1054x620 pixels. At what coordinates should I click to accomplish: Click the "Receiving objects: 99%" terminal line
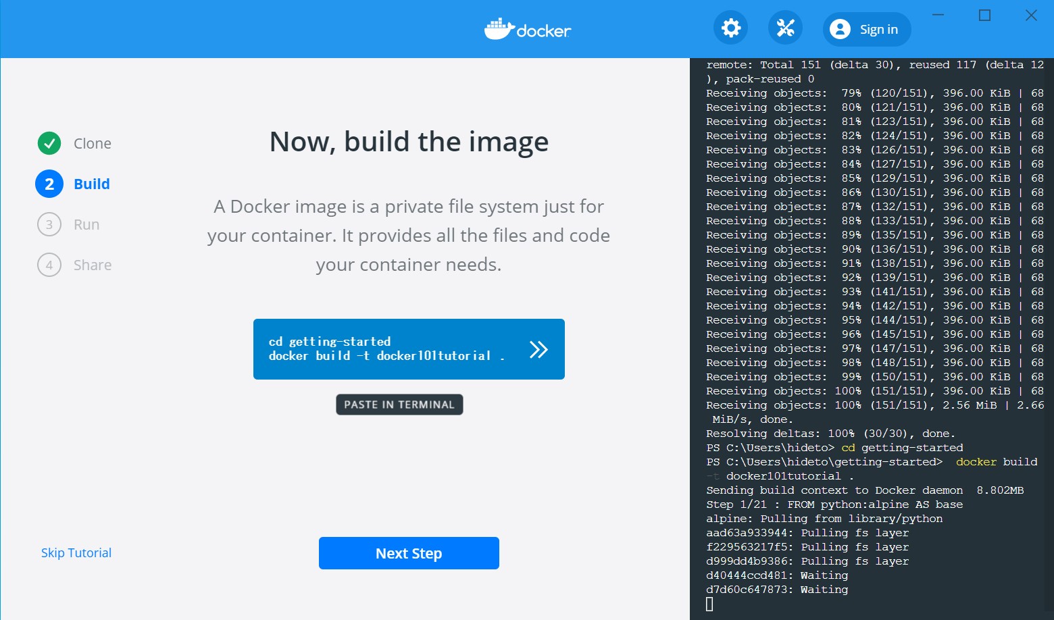pyautogui.click(x=875, y=377)
